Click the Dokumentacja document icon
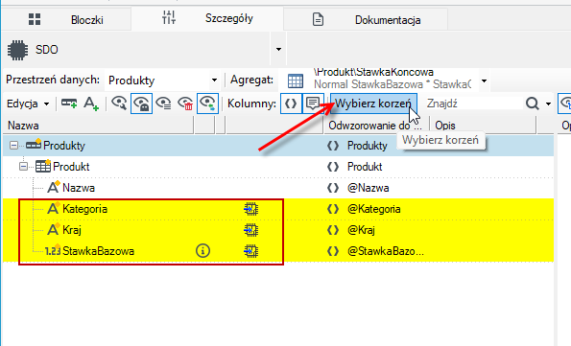This screenshot has width=571, height=346. click(318, 19)
